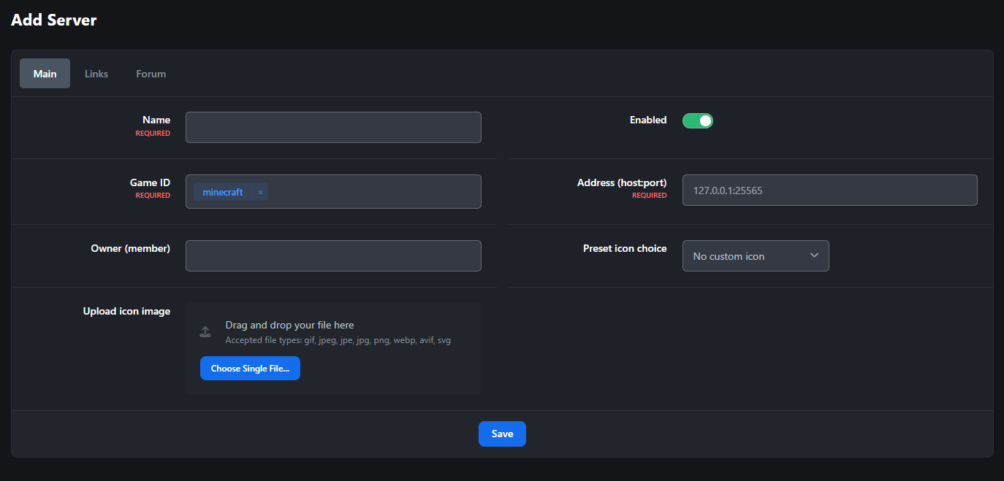Click the upload arrow icon

205,332
